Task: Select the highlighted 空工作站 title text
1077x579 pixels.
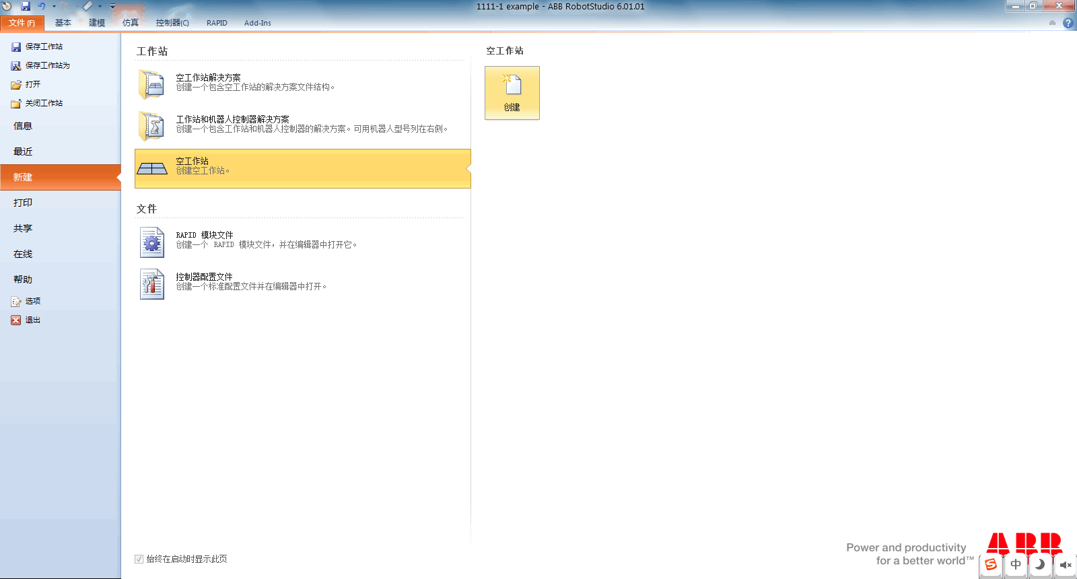Action: (192, 161)
